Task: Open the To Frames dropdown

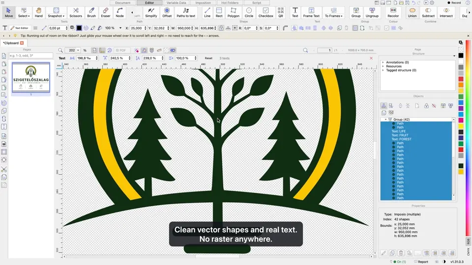Action: click(x=333, y=12)
